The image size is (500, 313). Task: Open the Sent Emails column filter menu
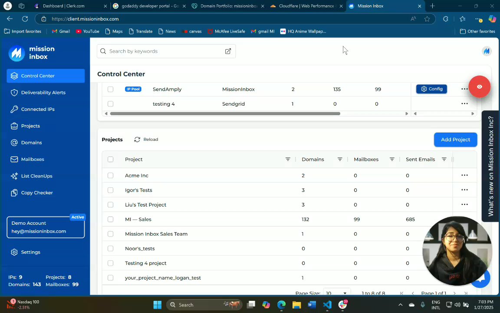click(x=444, y=160)
